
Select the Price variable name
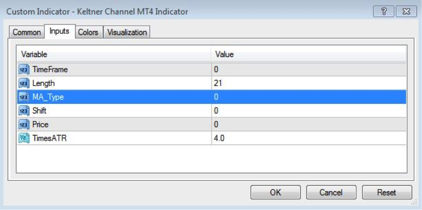(41, 125)
